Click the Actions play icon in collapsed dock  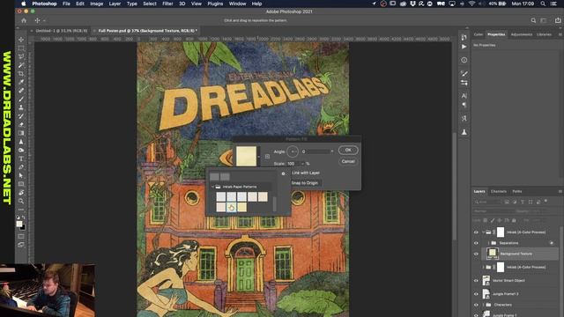tap(464, 47)
